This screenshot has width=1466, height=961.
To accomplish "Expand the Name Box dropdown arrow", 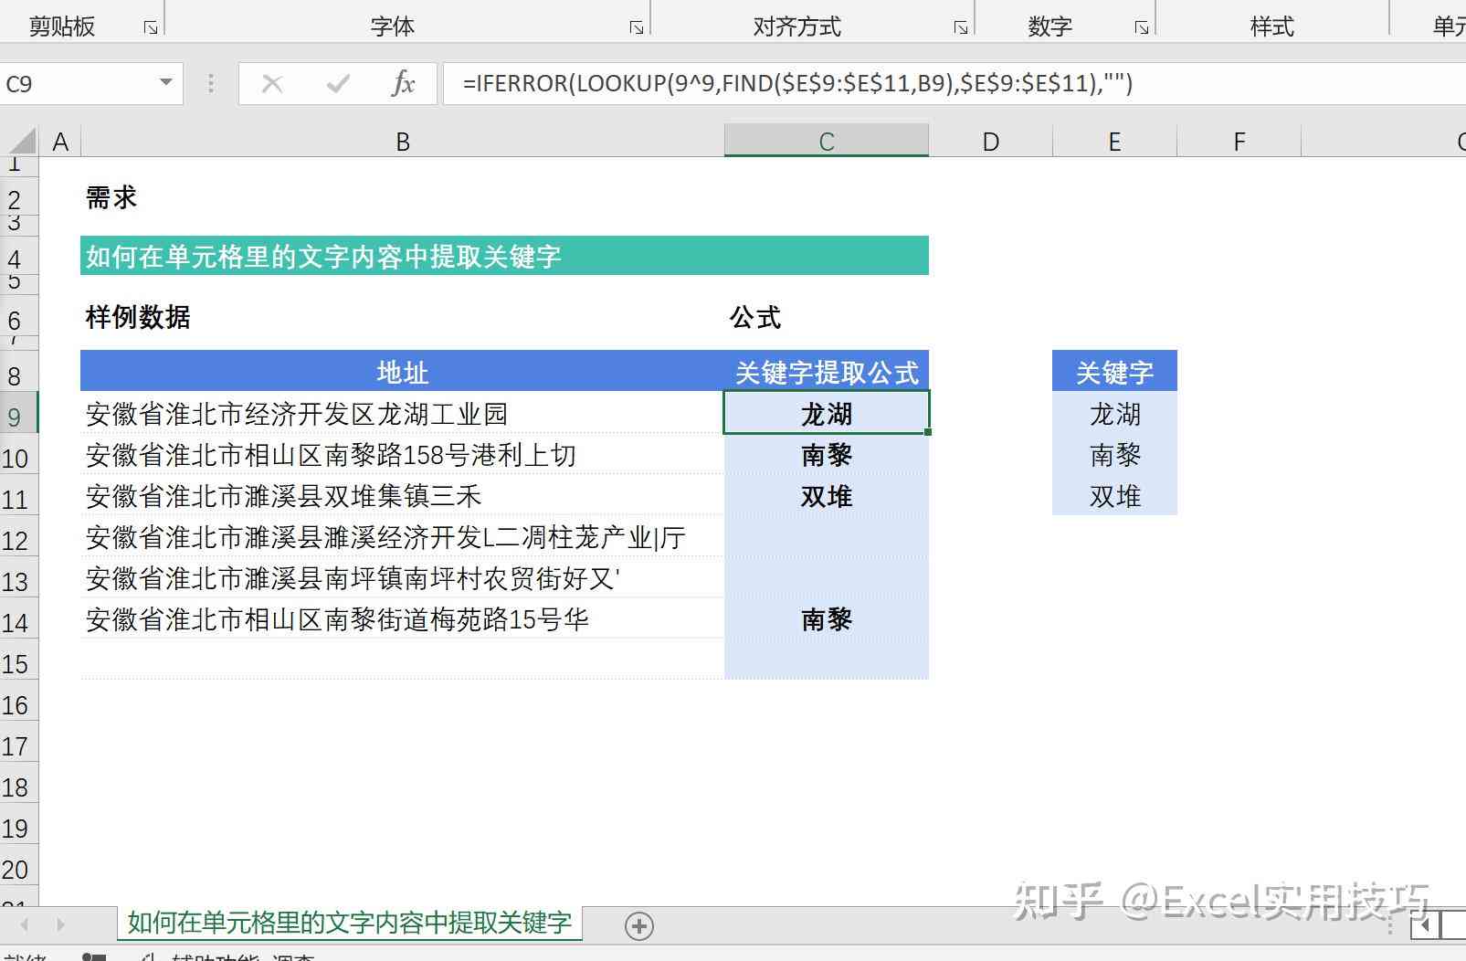I will pyautogui.click(x=165, y=83).
